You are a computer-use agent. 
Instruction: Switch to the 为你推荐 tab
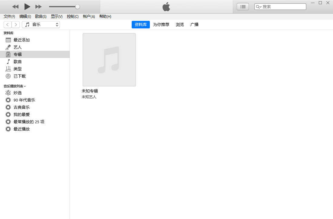point(161,24)
